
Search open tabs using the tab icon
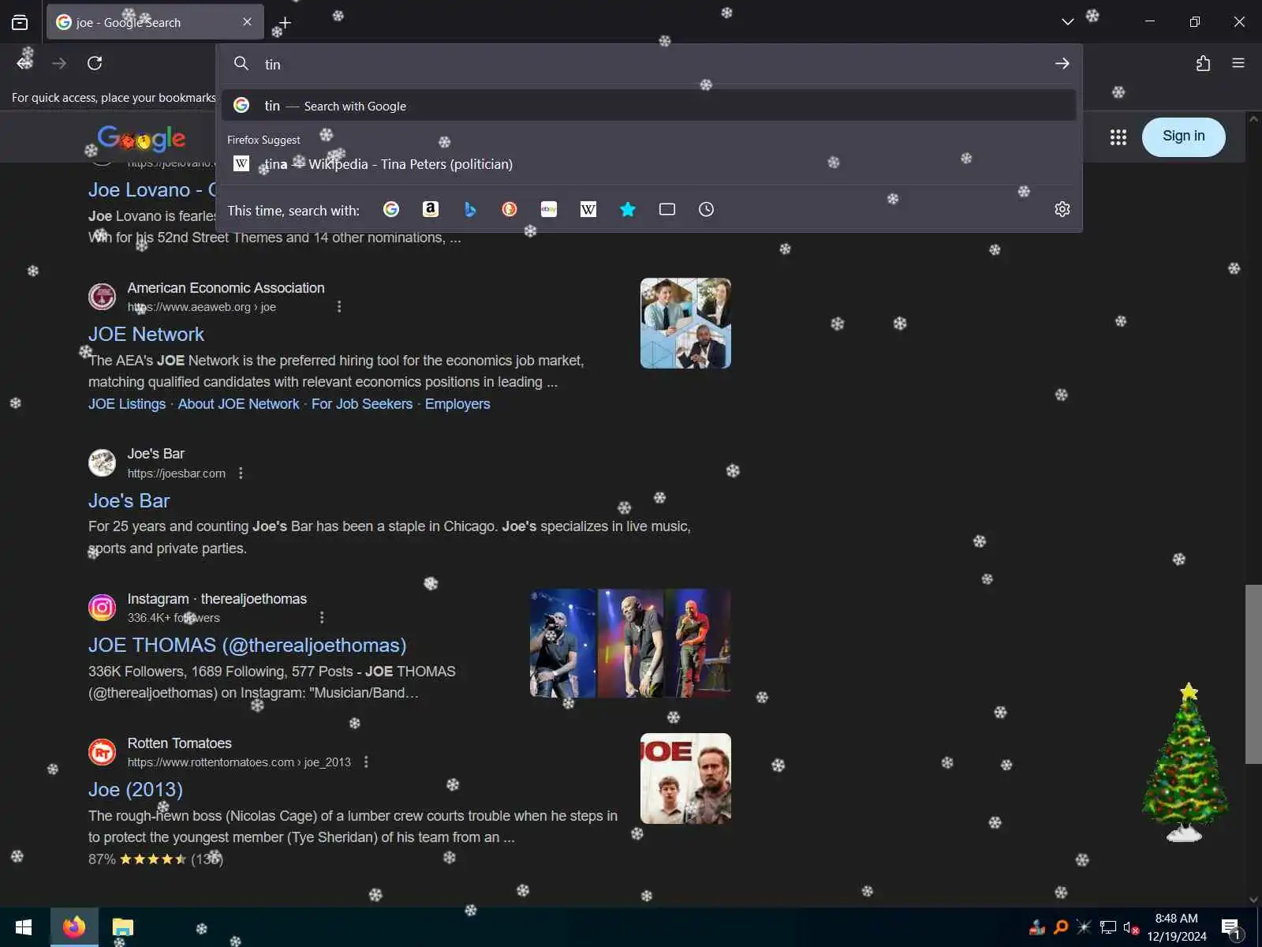pos(667,209)
